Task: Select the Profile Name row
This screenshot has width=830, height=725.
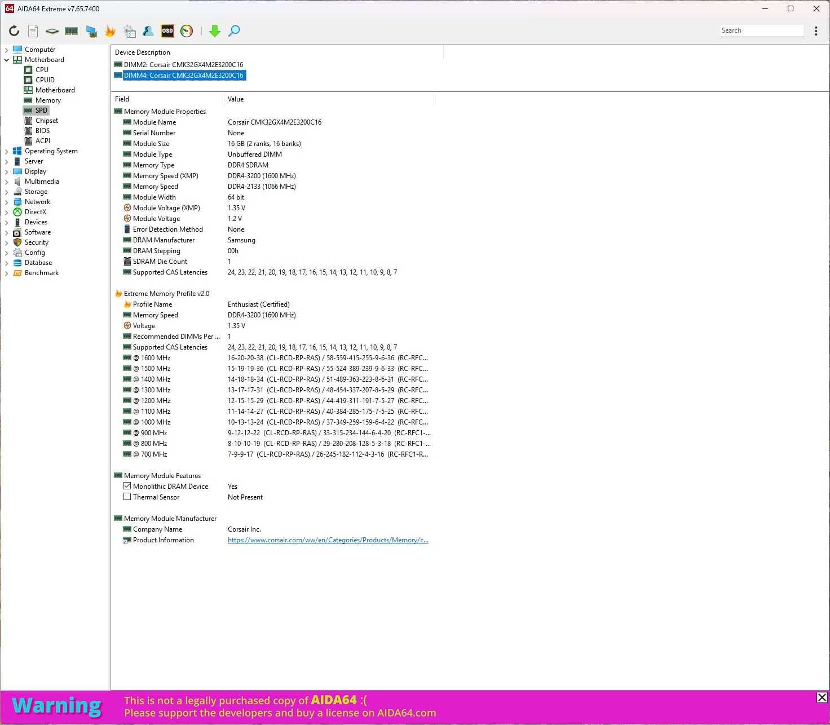Action: point(272,304)
